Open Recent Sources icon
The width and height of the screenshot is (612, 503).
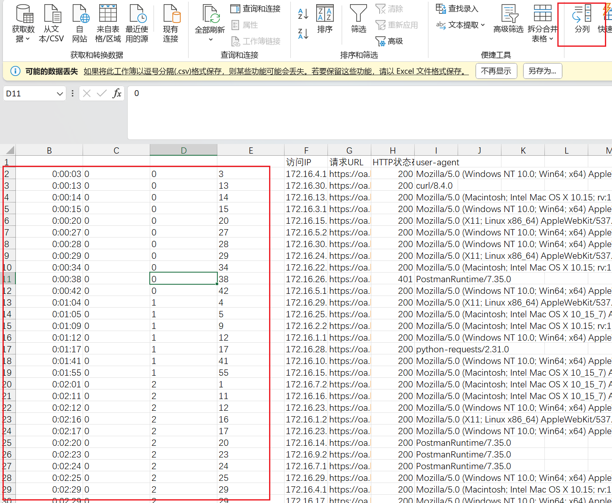[137, 14]
